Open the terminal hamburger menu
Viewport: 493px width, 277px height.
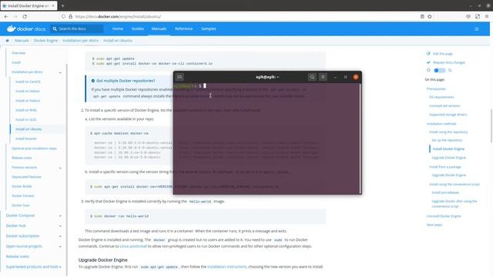[323, 77]
